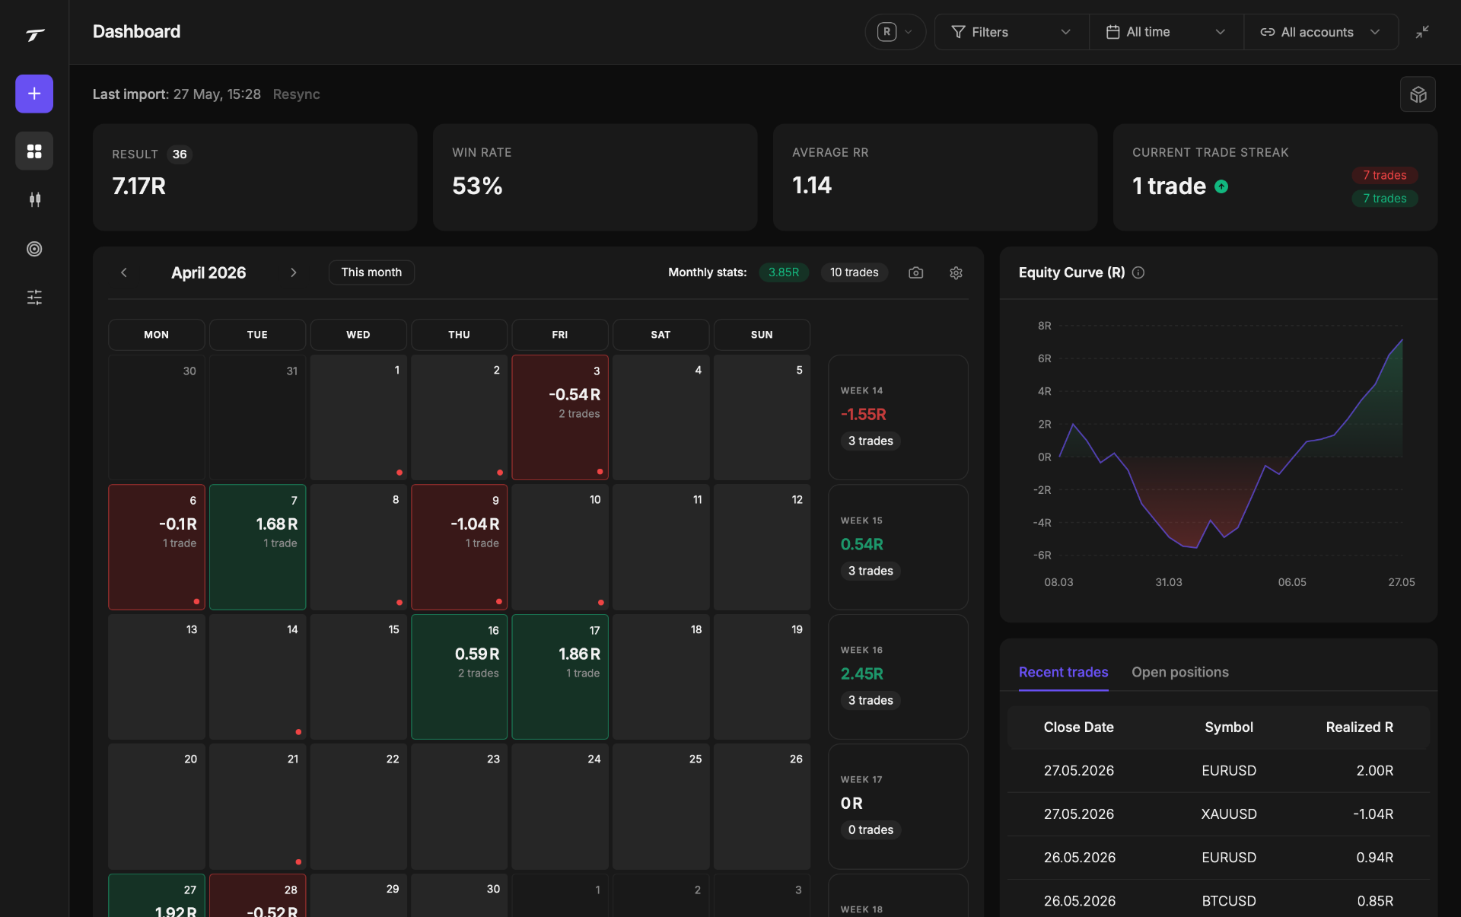Open the R unit selector dropdown
The width and height of the screenshot is (1461, 917).
point(895,32)
